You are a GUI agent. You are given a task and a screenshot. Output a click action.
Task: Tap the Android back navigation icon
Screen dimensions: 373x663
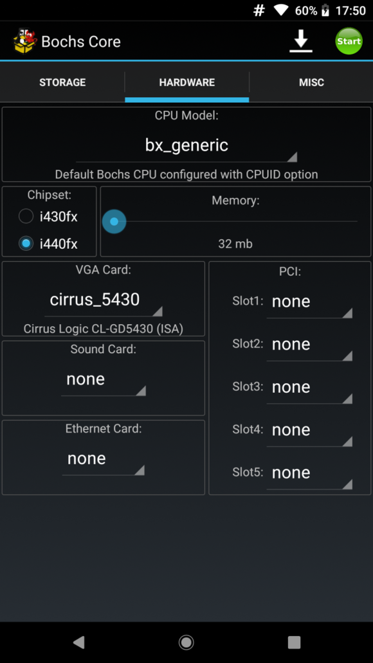click(x=78, y=642)
